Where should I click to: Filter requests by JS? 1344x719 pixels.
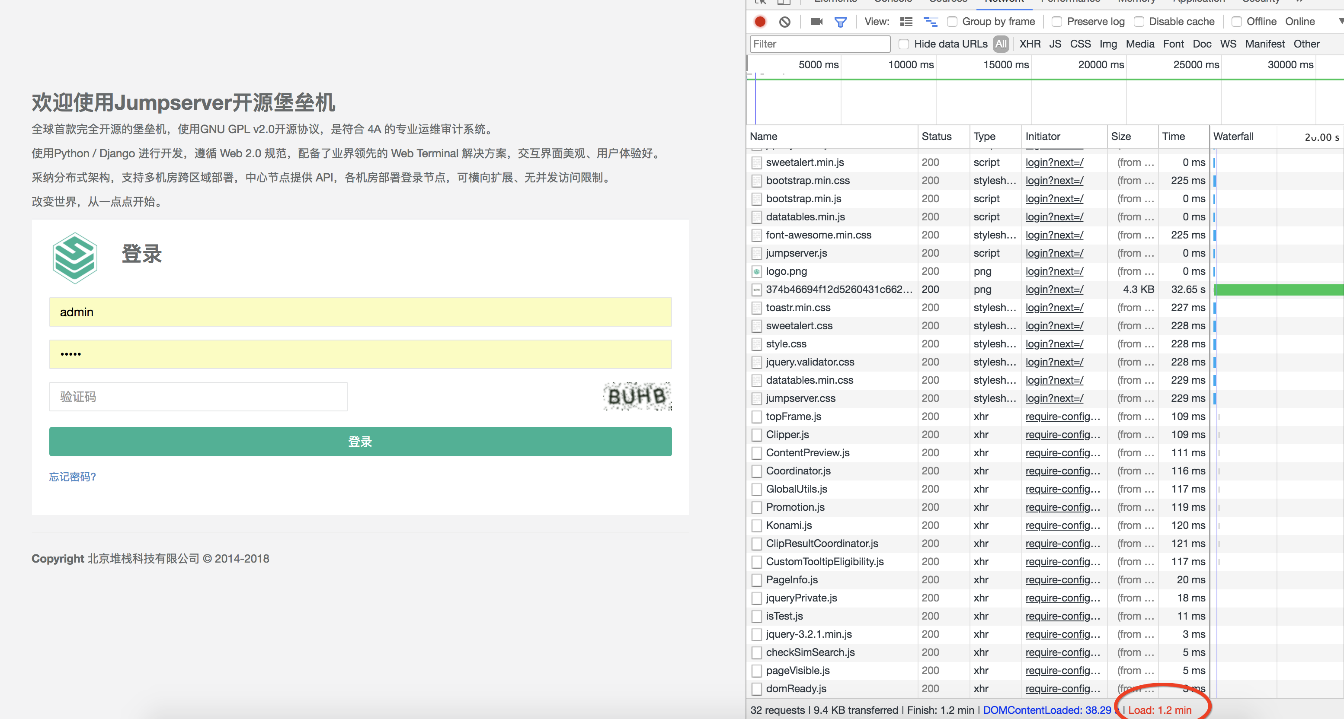coord(1055,44)
